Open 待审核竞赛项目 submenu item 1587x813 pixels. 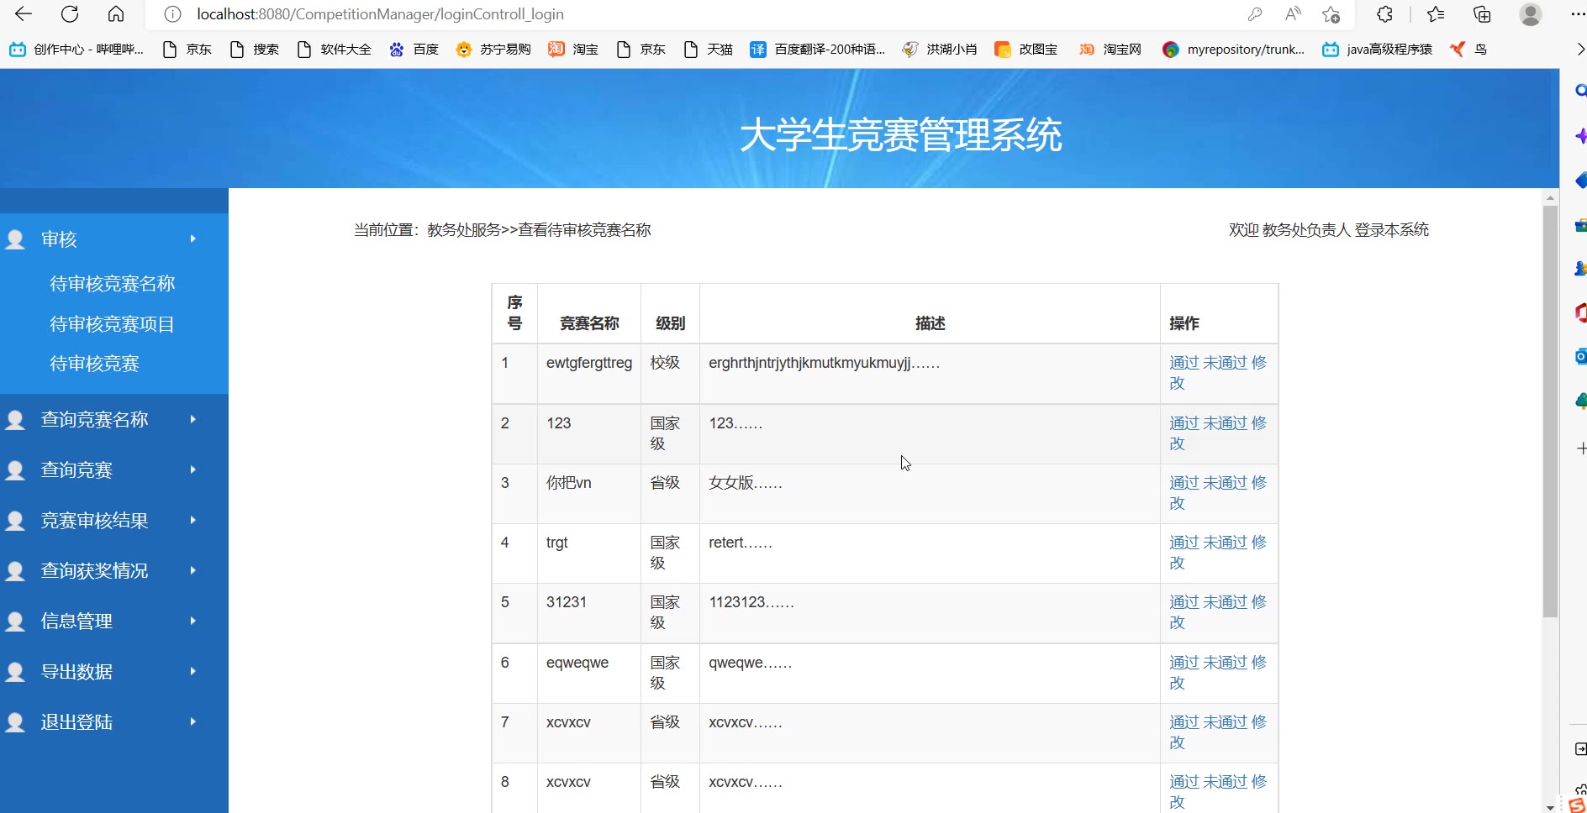(112, 324)
